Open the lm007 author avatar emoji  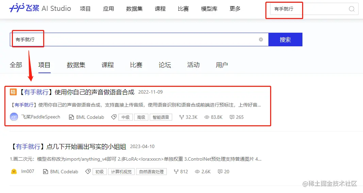coord(14,172)
